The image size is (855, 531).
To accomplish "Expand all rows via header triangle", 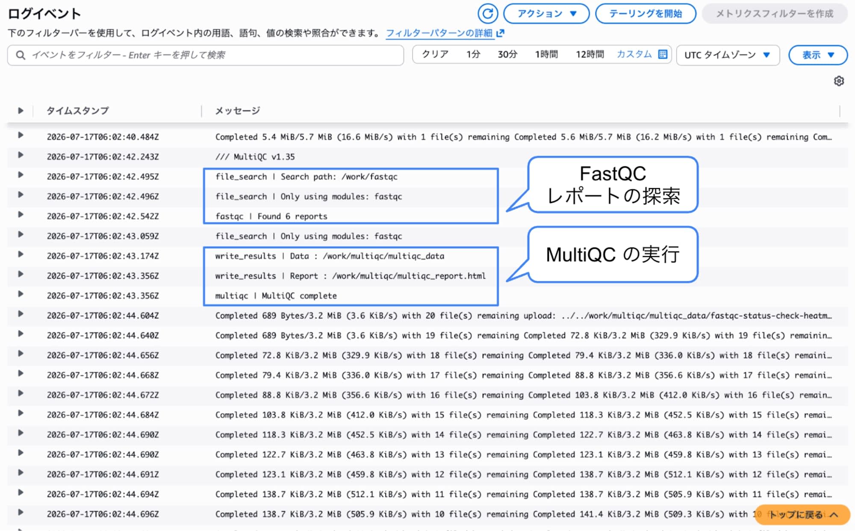I will 20,111.
